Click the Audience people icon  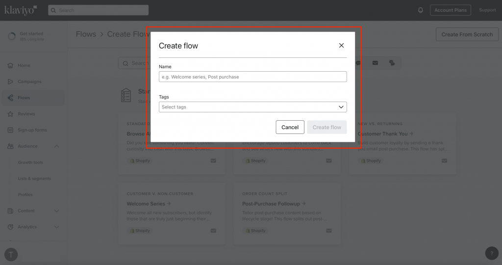tap(10, 146)
